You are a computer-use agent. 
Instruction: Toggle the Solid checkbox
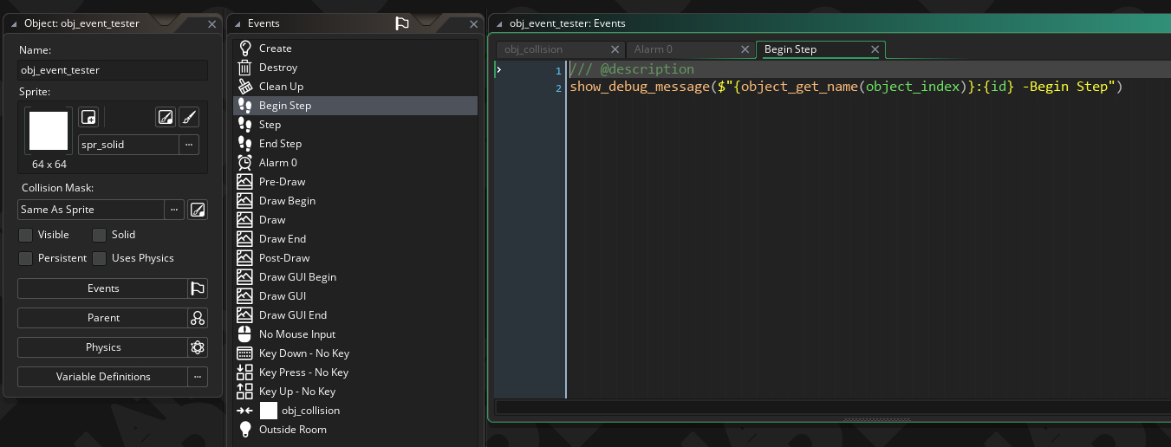(x=100, y=235)
